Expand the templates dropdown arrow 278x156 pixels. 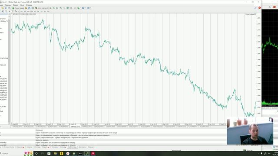pos(91,8)
